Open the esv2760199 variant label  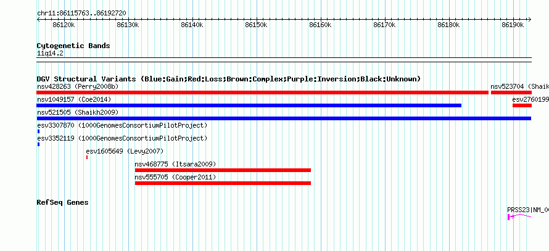530,99
